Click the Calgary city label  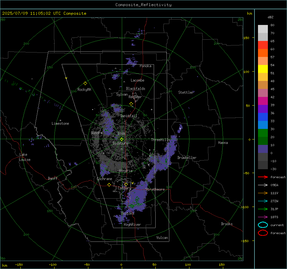pos(124,188)
